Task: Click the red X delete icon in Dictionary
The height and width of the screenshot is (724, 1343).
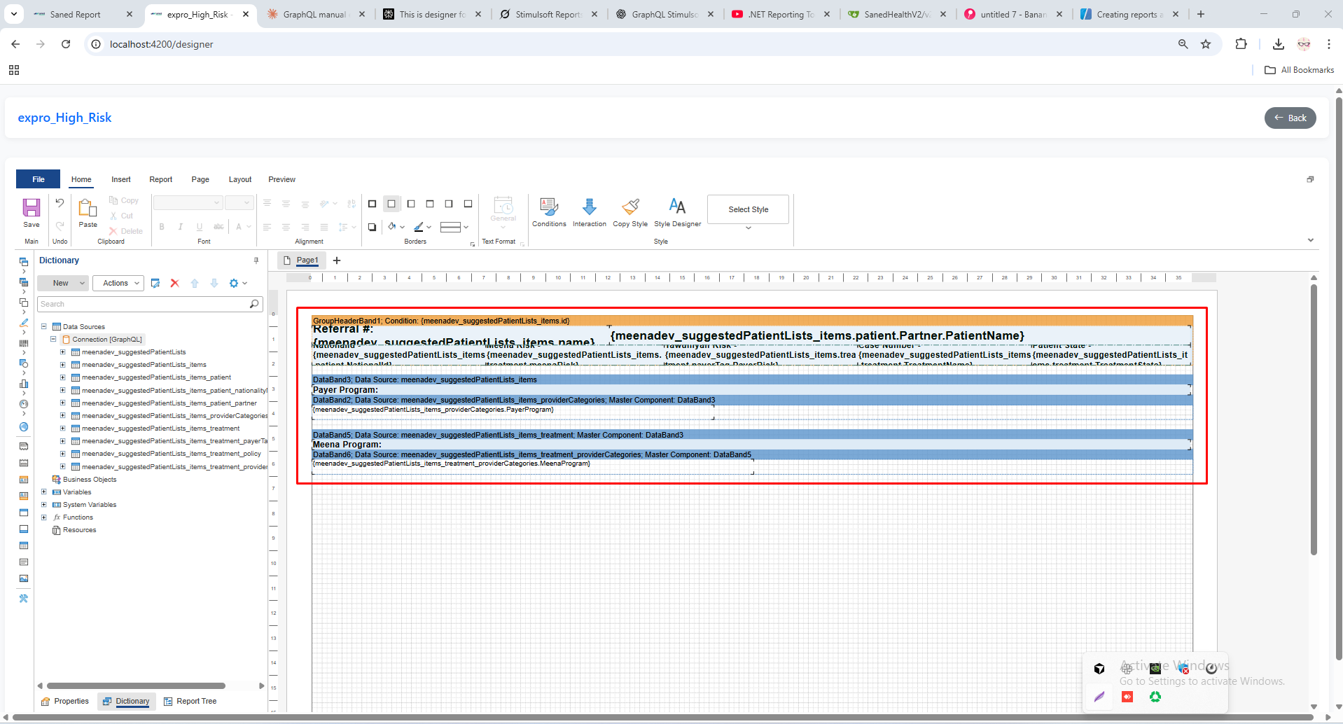Action: pos(175,283)
